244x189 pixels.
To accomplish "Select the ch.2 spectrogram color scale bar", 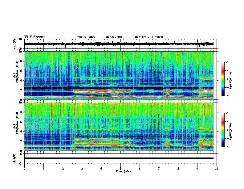I will click(x=223, y=130).
